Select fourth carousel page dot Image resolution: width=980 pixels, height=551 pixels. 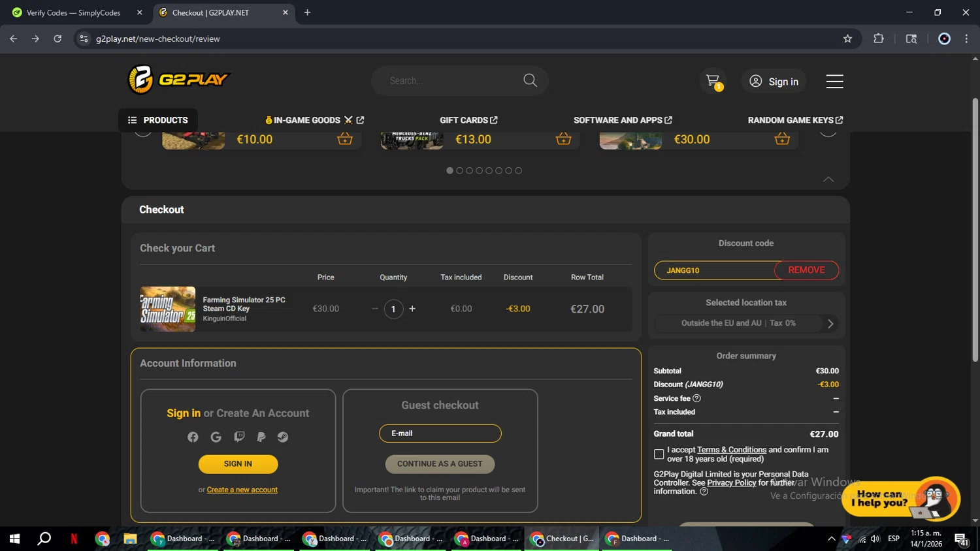pyautogui.click(x=479, y=170)
